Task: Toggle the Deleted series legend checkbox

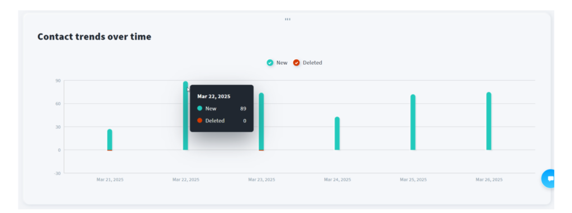Action: (297, 62)
